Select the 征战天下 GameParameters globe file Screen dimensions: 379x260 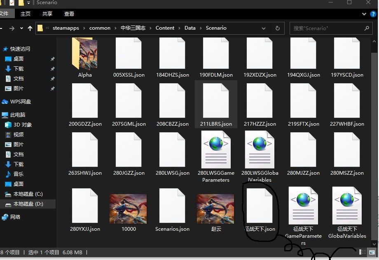click(303, 206)
